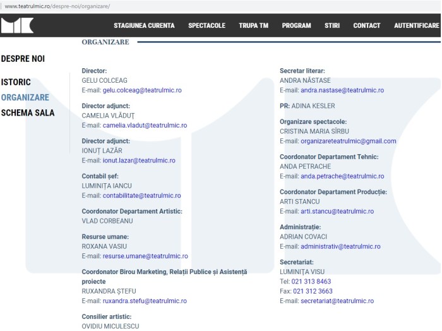442x331 pixels.
Task: Click Camelia Vlăduț's email address
Action: pos(145,126)
